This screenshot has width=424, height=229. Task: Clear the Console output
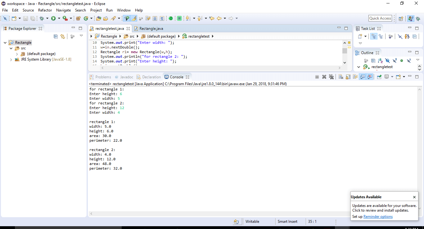[x=341, y=77]
